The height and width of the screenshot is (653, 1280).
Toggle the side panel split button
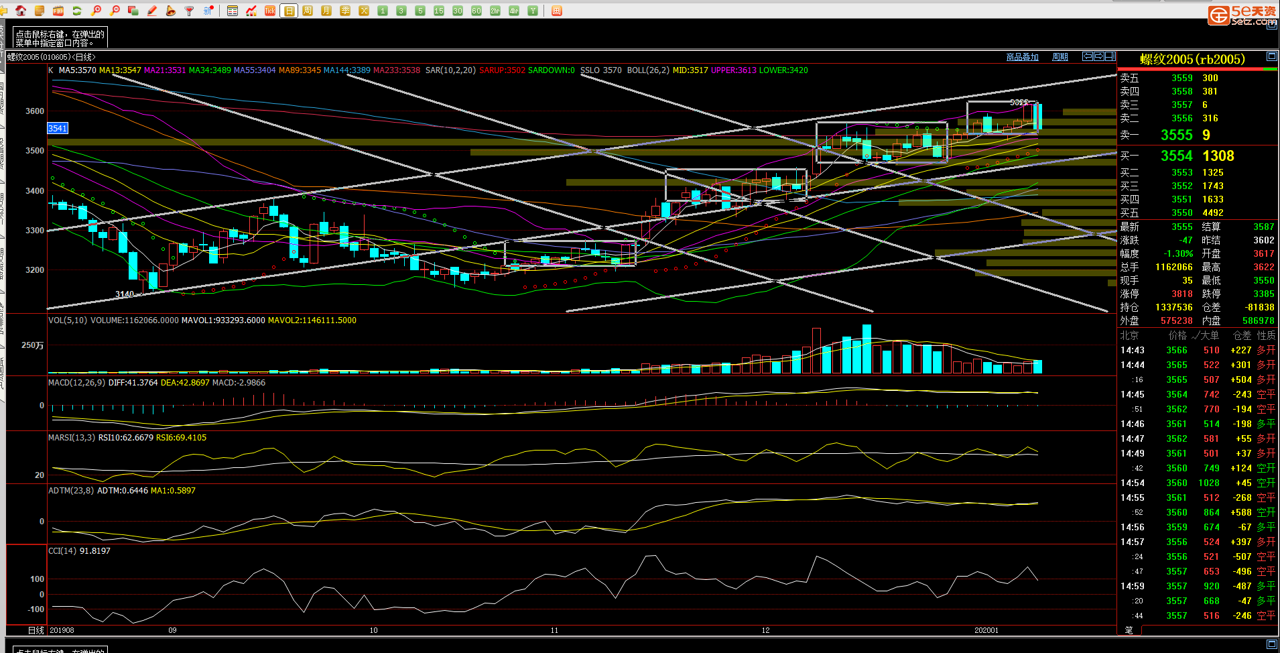(1110, 56)
